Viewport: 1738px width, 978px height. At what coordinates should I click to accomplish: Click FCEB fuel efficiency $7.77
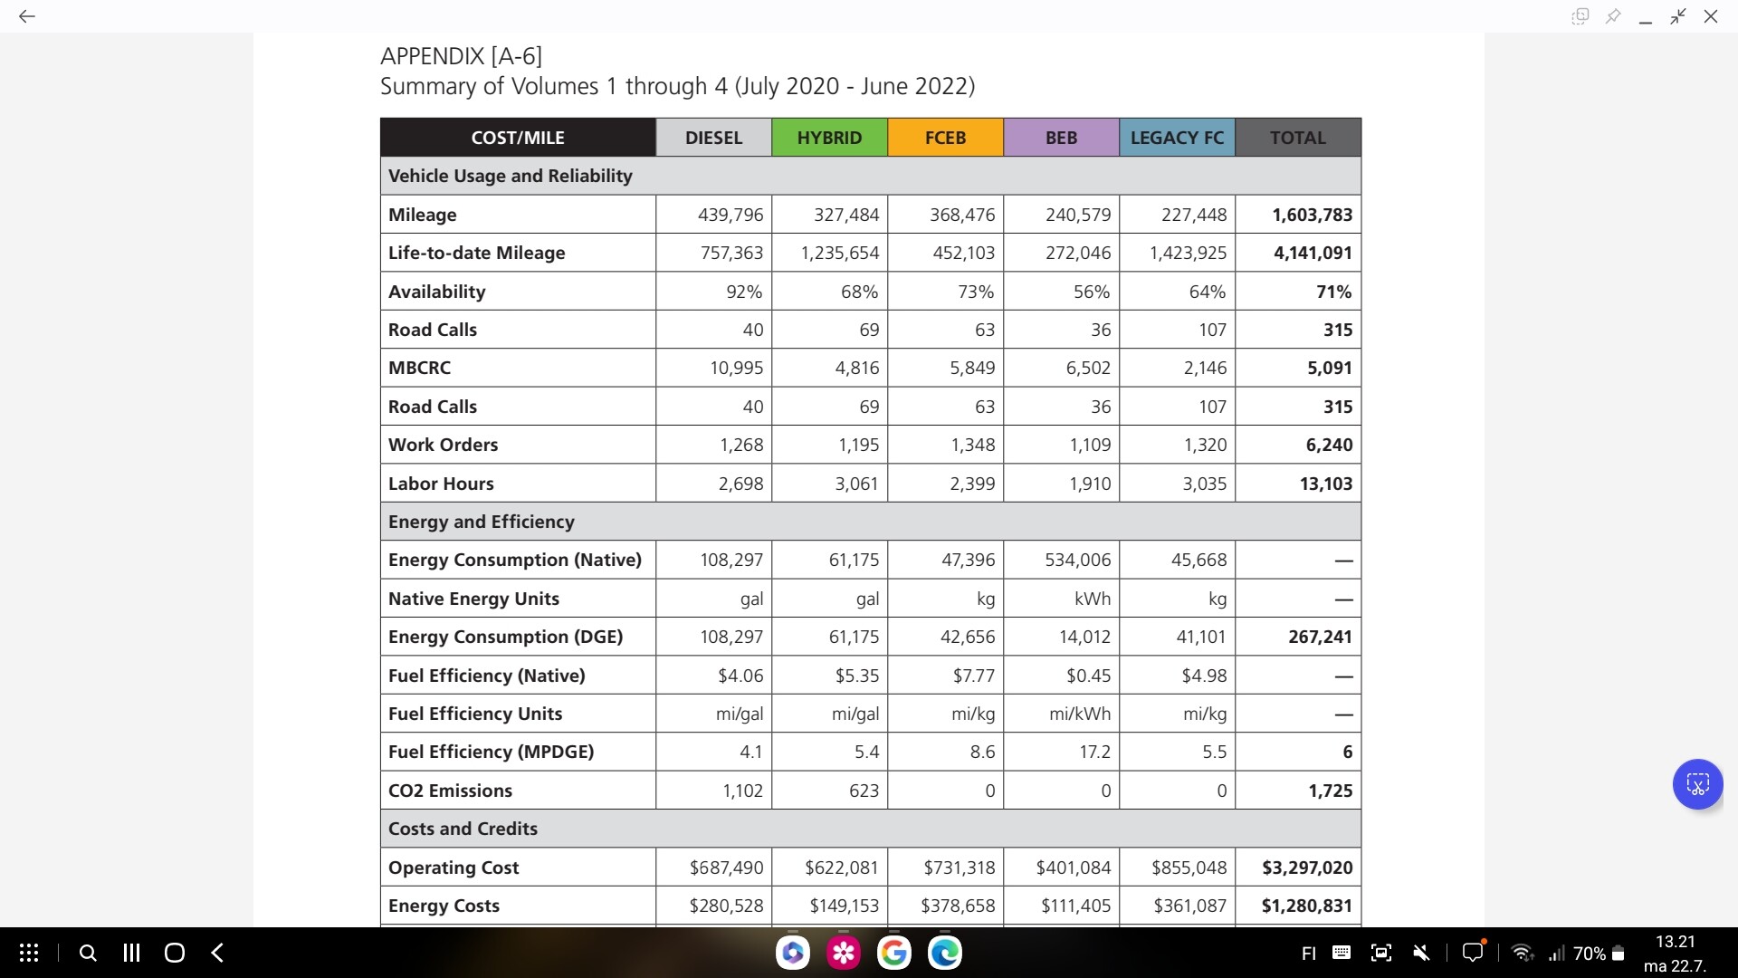click(973, 676)
